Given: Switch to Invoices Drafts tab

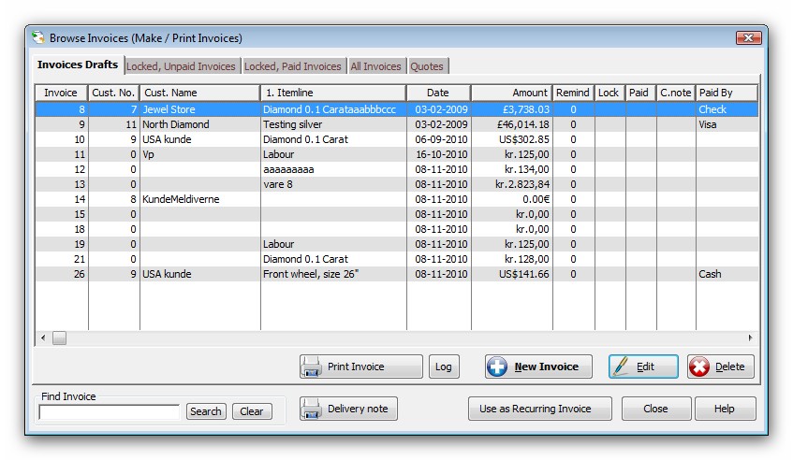Looking at the screenshot, I should (78, 65).
